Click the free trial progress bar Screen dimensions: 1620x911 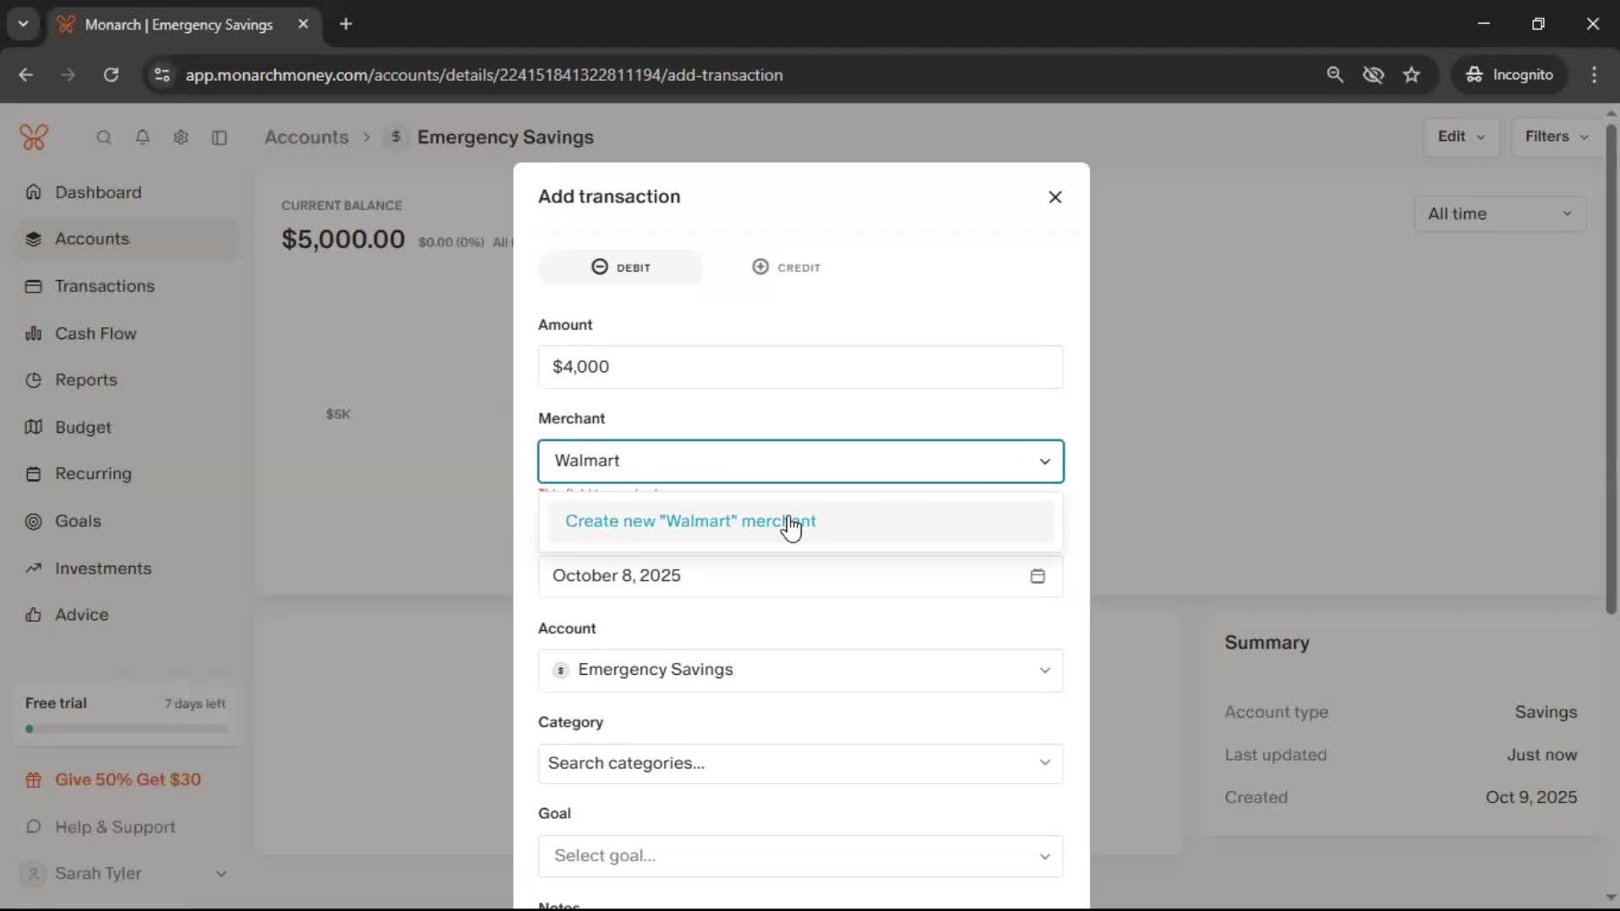point(127,729)
